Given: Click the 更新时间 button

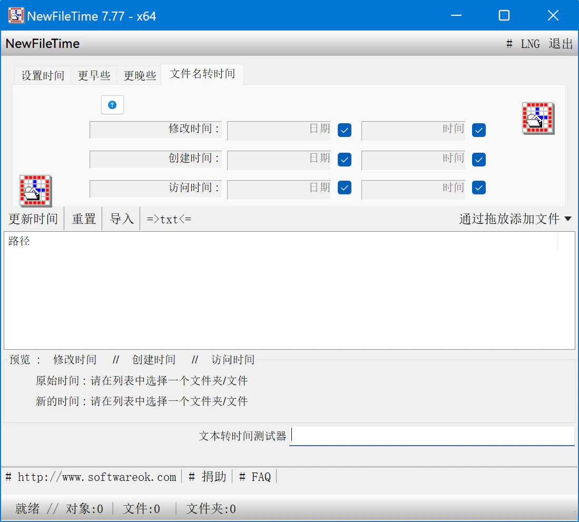Looking at the screenshot, I should [x=33, y=219].
